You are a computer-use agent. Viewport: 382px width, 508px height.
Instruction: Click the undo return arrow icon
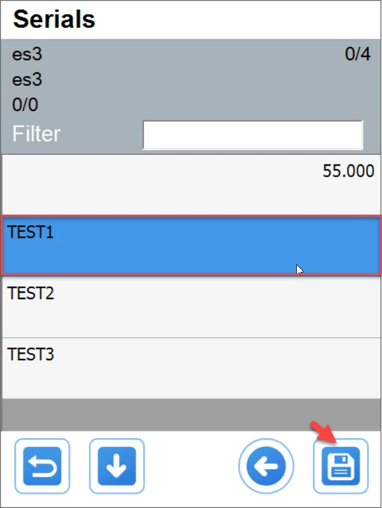[46, 466]
